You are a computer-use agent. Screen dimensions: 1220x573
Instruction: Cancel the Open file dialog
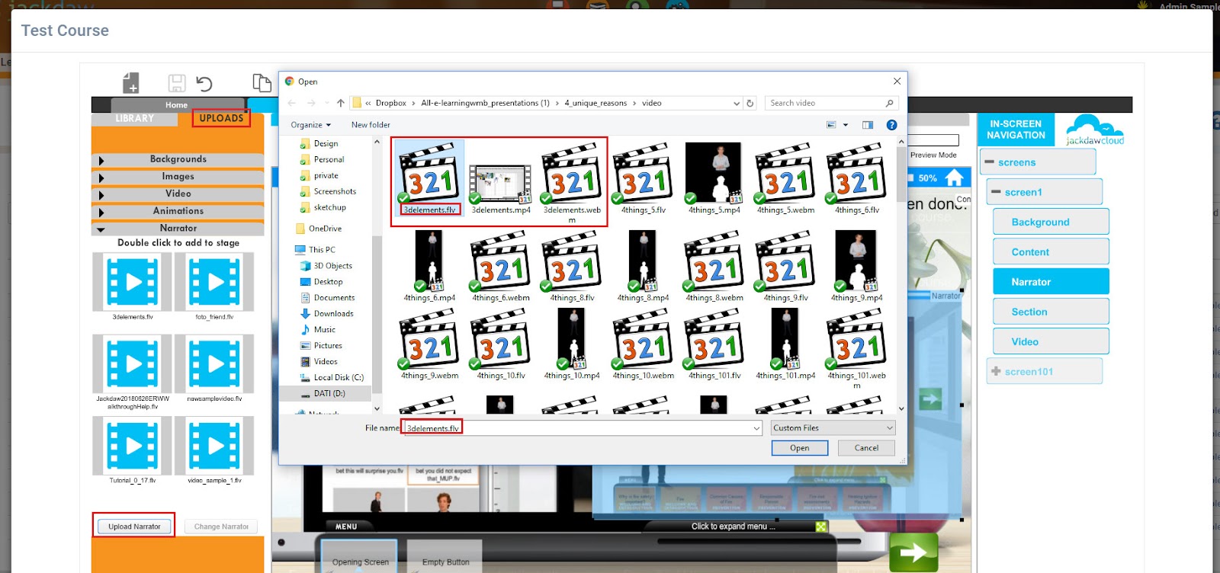pyautogui.click(x=866, y=448)
